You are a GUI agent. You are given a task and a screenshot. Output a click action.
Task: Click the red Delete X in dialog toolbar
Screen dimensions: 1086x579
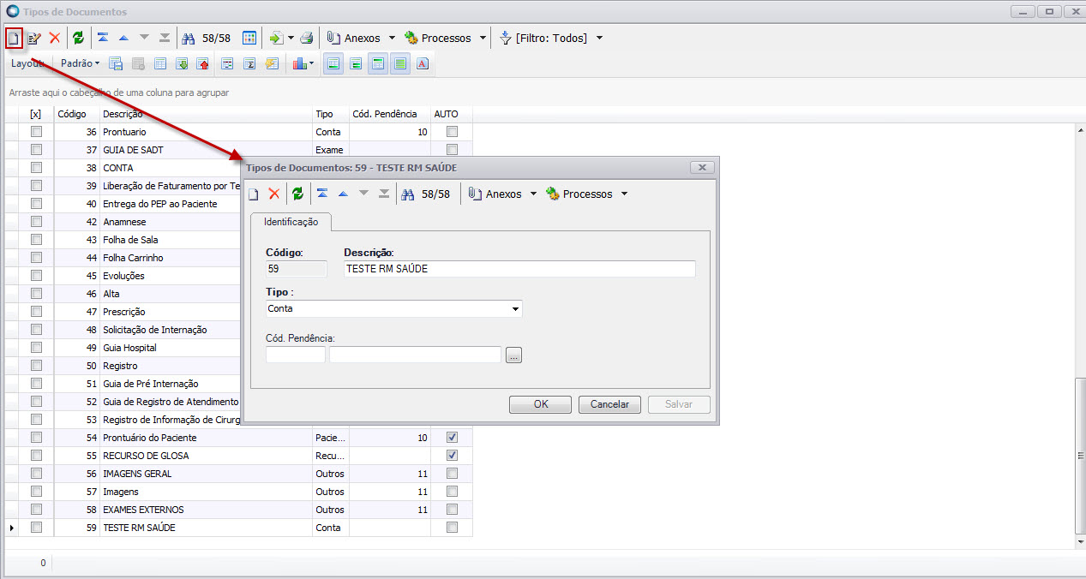point(274,194)
